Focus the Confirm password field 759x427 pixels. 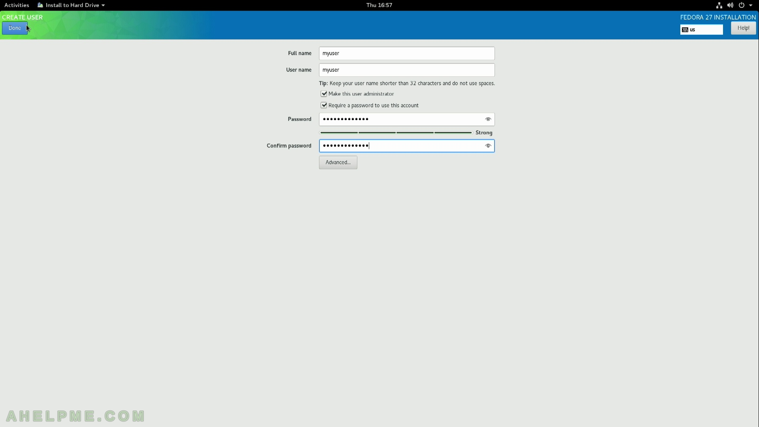407,146
